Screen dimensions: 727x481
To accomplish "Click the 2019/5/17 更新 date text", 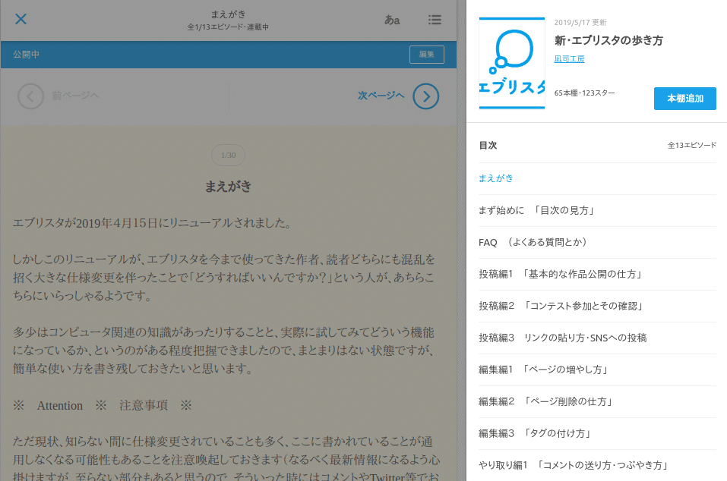I will pyautogui.click(x=580, y=22).
